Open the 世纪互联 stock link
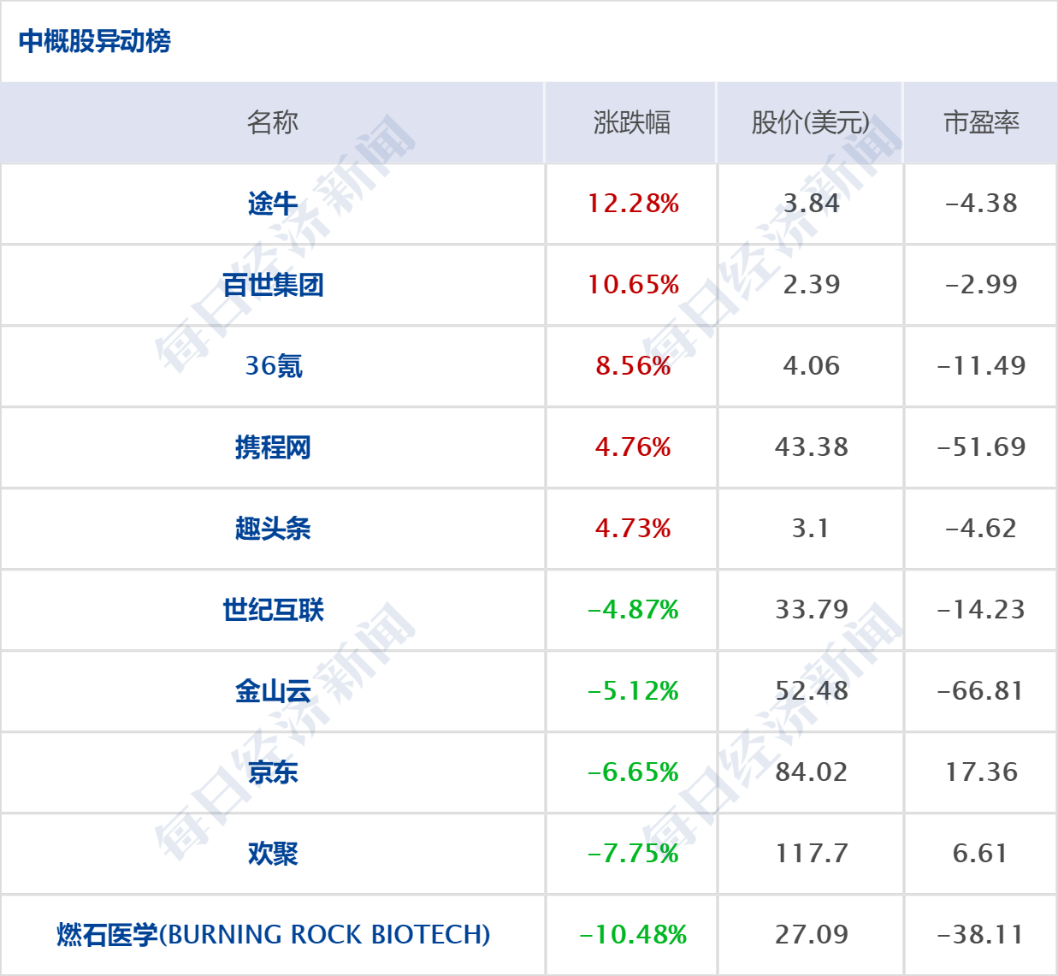1058x976 pixels. click(x=273, y=610)
